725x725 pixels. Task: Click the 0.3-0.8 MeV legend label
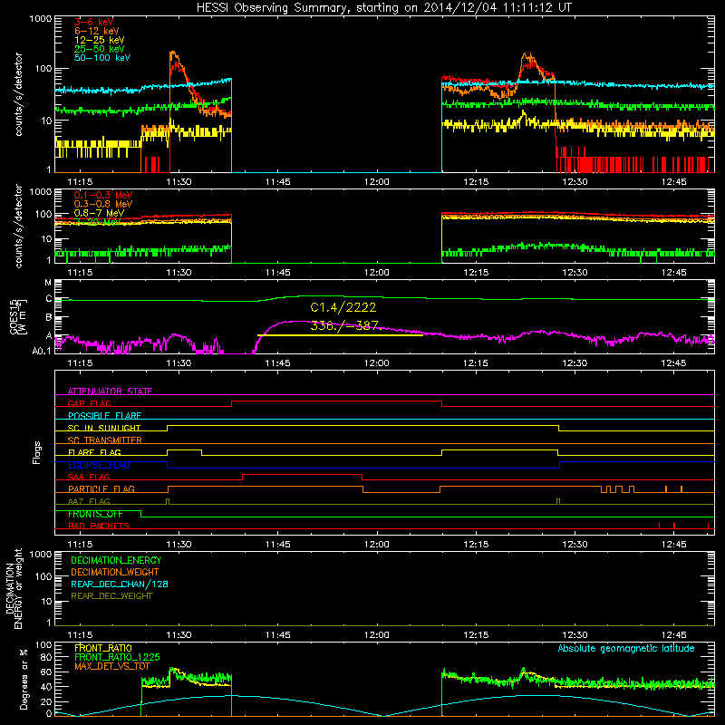(x=103, y=204)
